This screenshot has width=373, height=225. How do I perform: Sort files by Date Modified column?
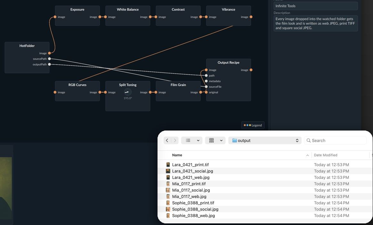point(325,155)
